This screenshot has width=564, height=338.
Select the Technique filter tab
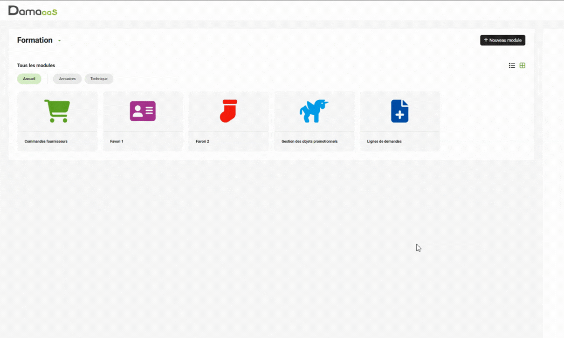tap(99, 79)
